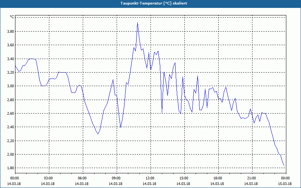Click the 2,40 y-axis label
Viewport: 301px width, 188px height.
point(11,127)
